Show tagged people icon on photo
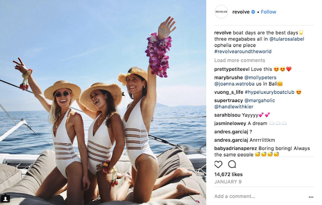 click(7, 199)
